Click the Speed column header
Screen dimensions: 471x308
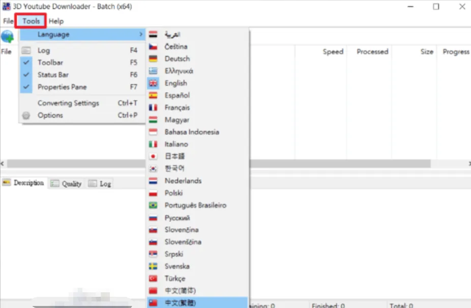(321, 52)
